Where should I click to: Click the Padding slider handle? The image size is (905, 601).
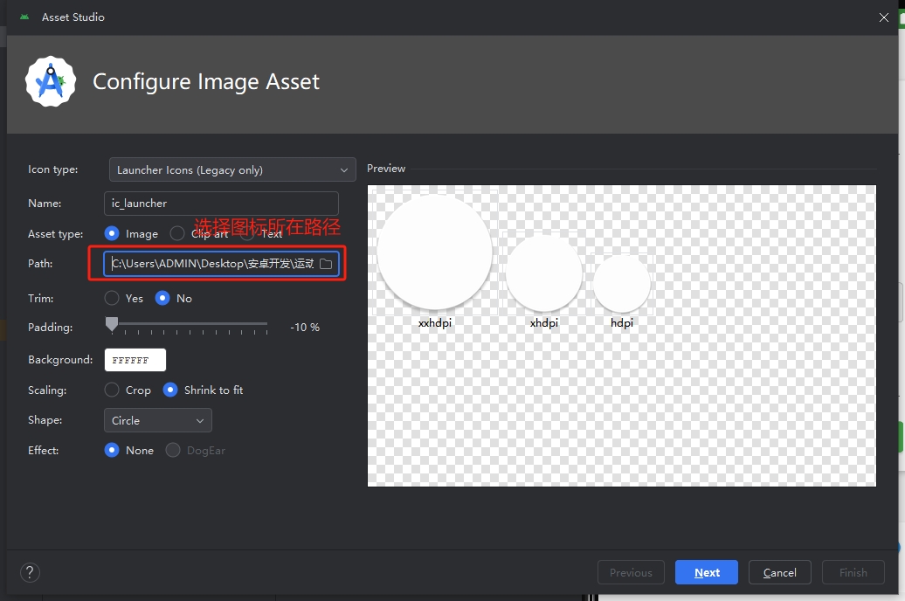point(111,325)
